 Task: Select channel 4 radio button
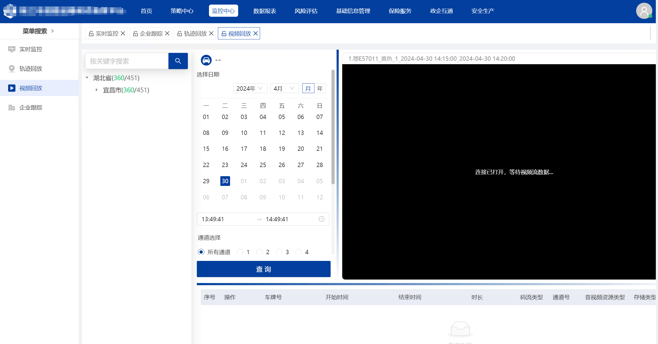pos(299,252)
